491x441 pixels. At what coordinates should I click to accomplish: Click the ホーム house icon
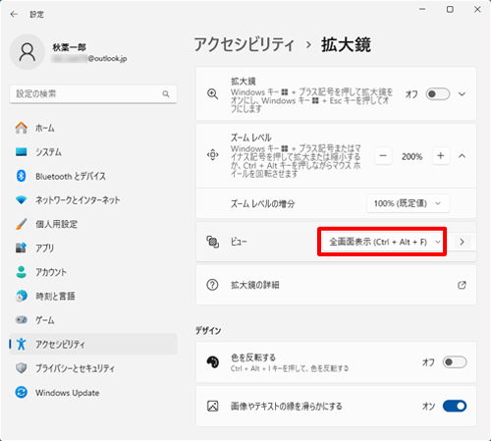pos(22,128)
